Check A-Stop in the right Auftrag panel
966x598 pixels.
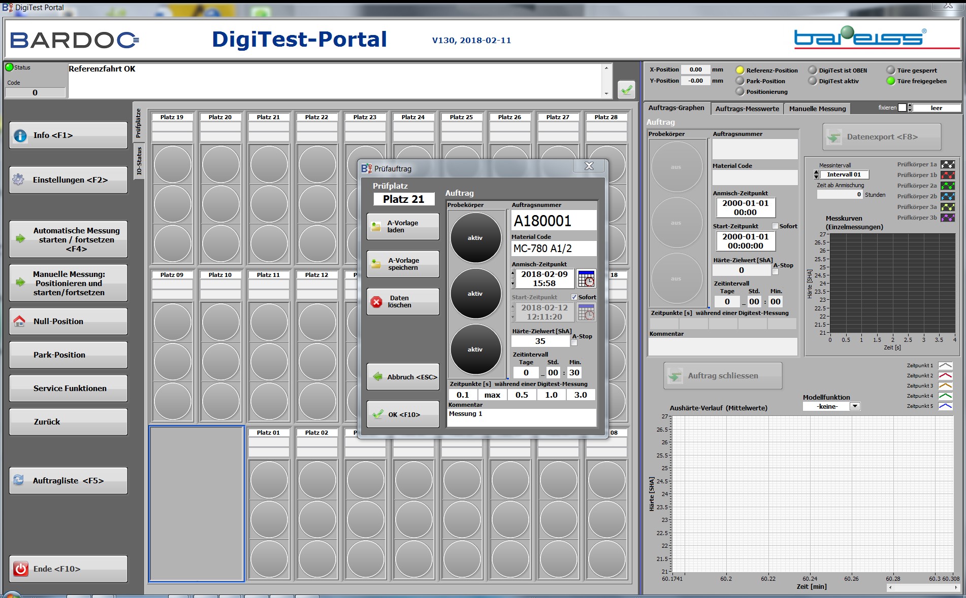[775, 272]
